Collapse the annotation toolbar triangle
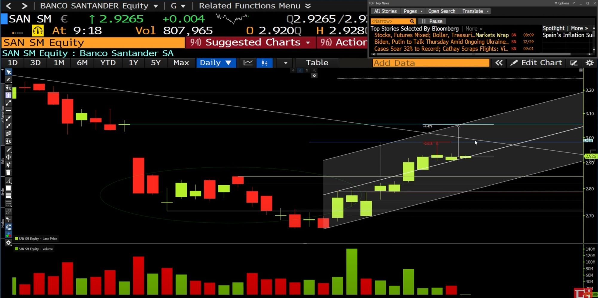The image size is (598, 298). (x=2, y=70)
